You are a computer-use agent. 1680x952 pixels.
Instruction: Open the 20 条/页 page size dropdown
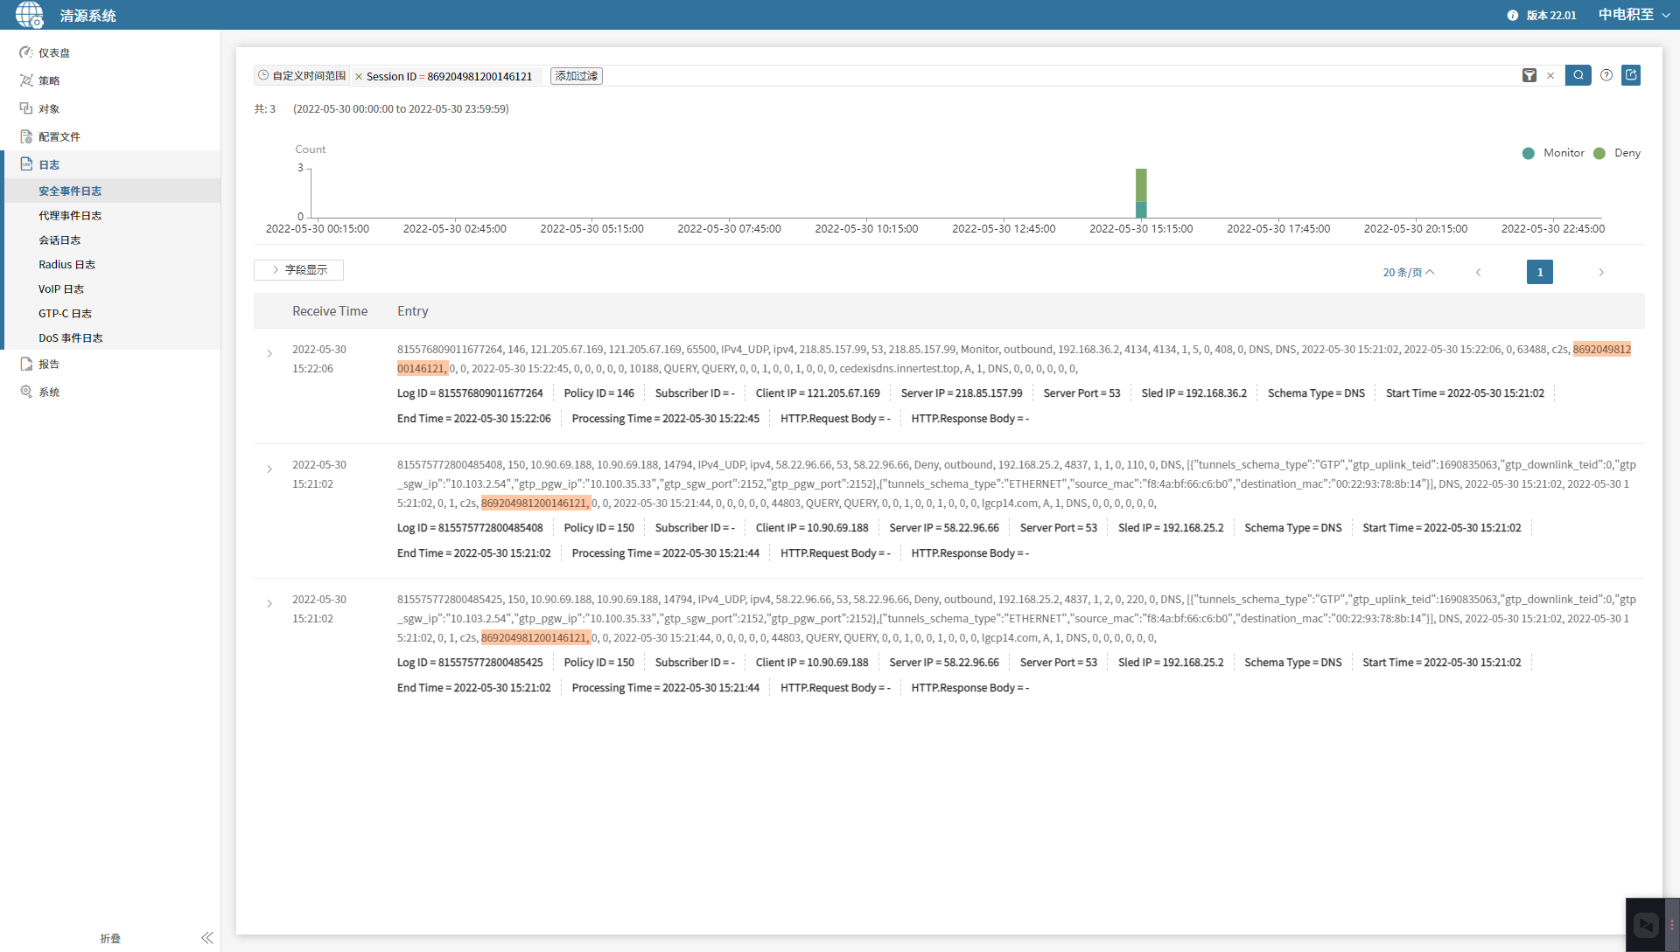1408,272
